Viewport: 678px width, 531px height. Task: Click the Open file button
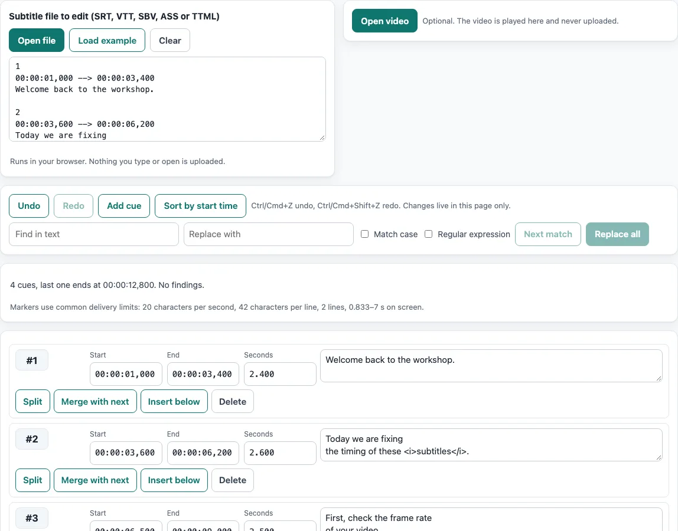tap(37, 40)
